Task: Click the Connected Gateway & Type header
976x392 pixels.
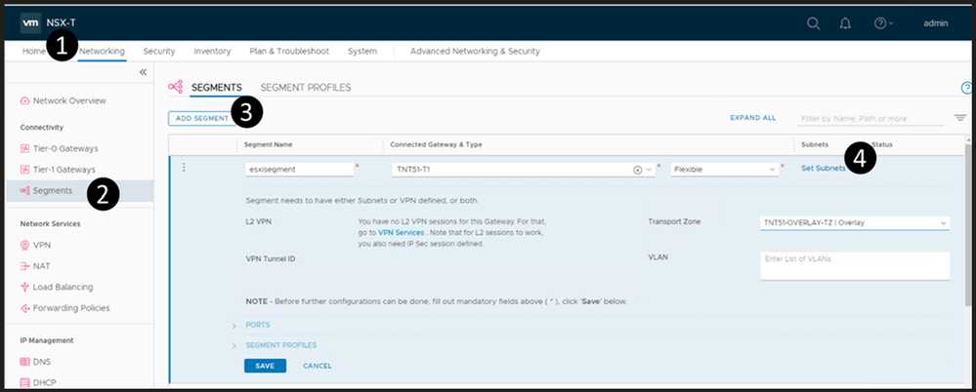Action: click(437, 144)
